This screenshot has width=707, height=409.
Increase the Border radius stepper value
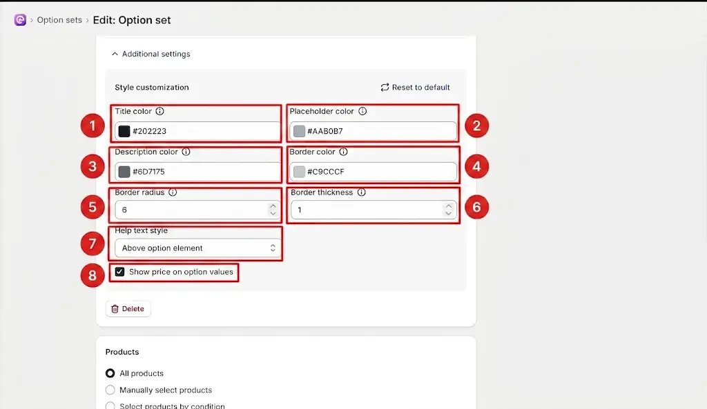tap(273, 206)
